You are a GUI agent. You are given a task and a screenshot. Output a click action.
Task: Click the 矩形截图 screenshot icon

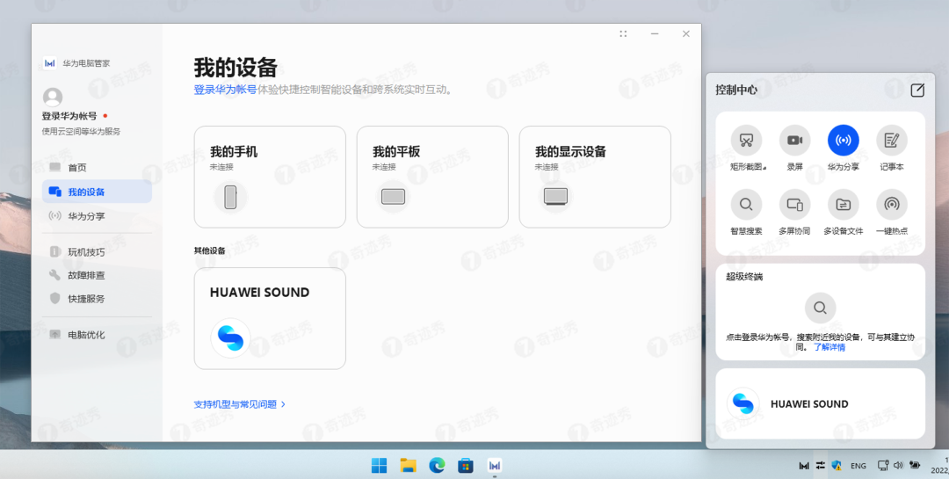746,141
